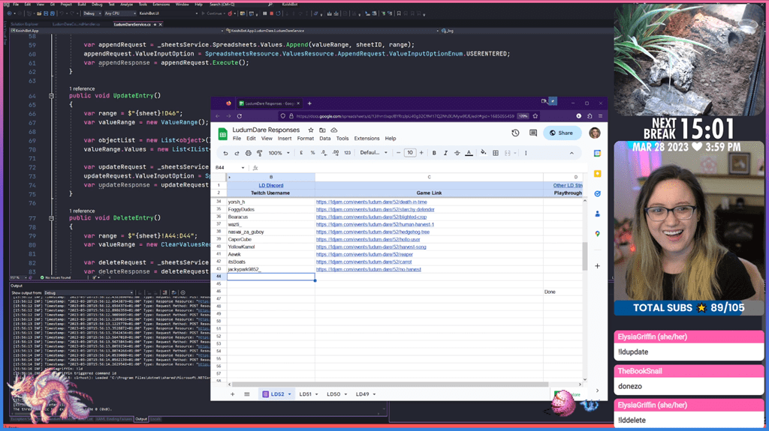Open Calendar in Sheets side panel
This screenshot has height=431, width=769.
[597, 154]
